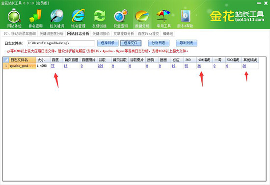This screenshot has width=270, height=185.
Task: Click the 导出列表 button
Action: click(x=187, y=43)
